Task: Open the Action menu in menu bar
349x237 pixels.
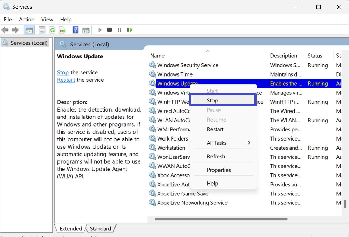Action: coord(27,19)
